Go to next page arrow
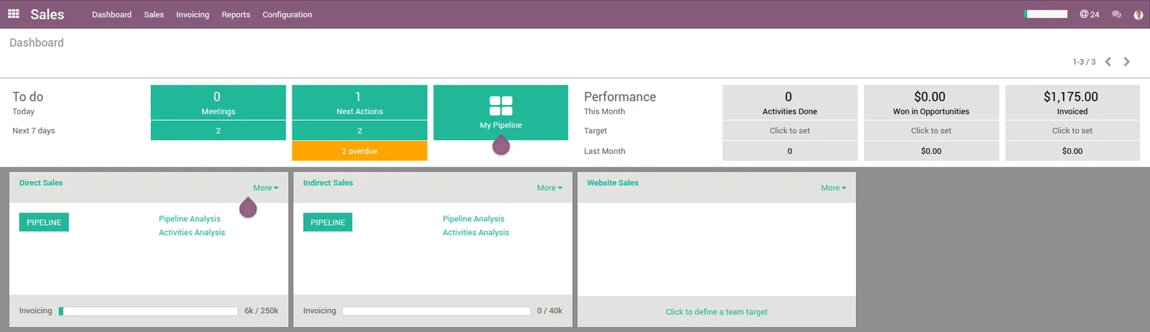1150x332 pixels. (x=1127, y=62)
